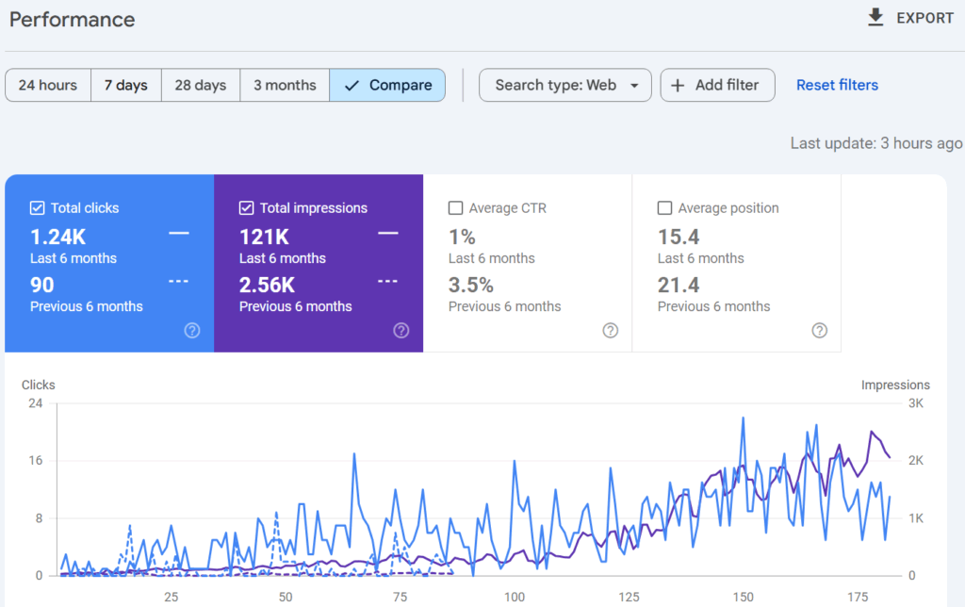Click the Total clicks dashed line legend
Image resolution: width=965 pixels, height=607 pixels.
pos(179,281)
